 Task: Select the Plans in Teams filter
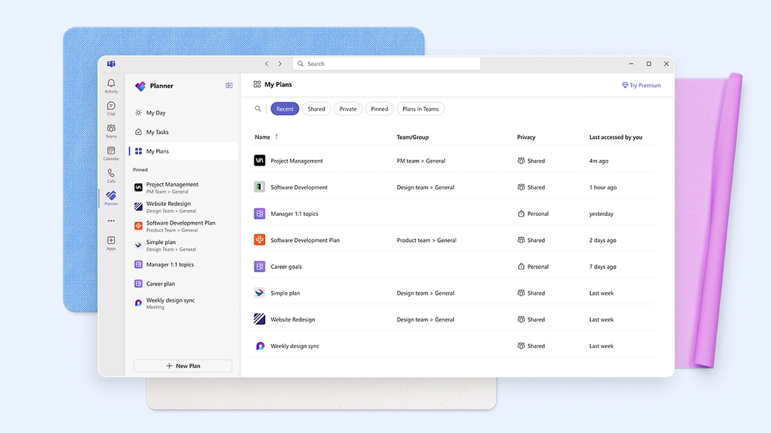420,109
